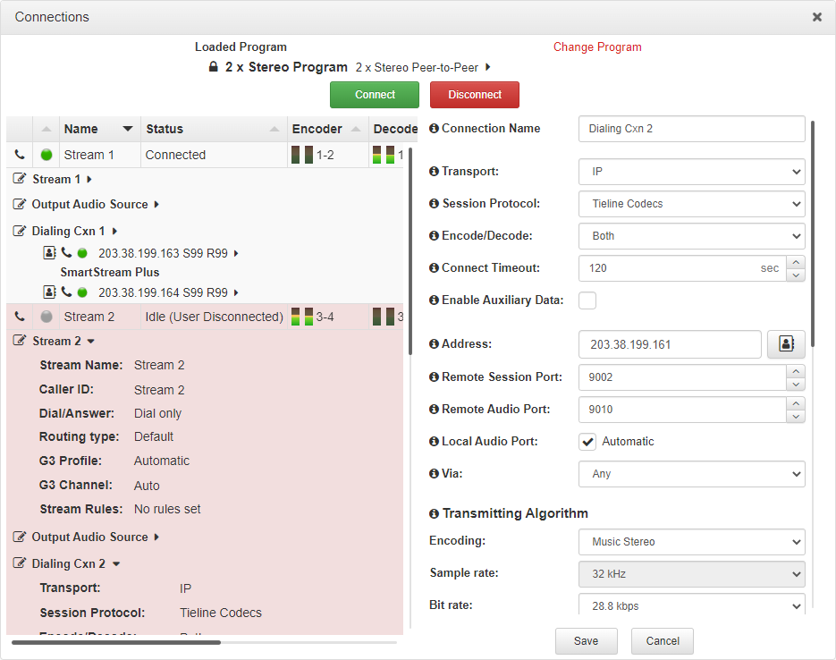The height and width of the screenshot is (660, 836).
Task: Click contact card icon for 203.38.199.163
Action: click(x=50, y=253)
